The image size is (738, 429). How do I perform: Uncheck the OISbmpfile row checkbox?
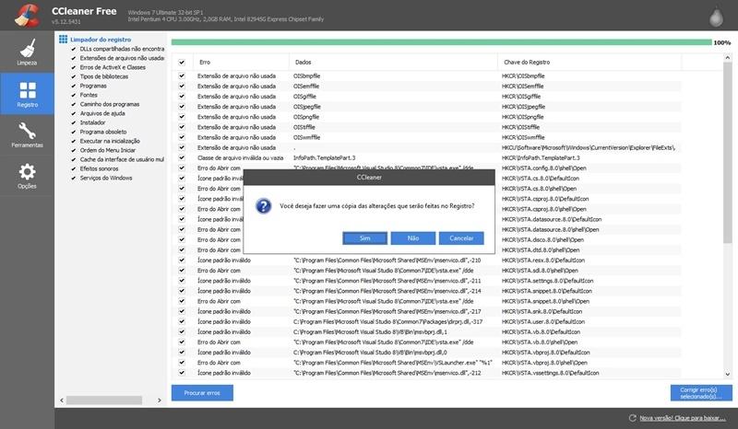(x=182, y=75)
